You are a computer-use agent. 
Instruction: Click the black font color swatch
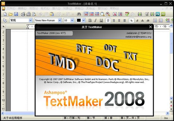click(x=79, y=20)
